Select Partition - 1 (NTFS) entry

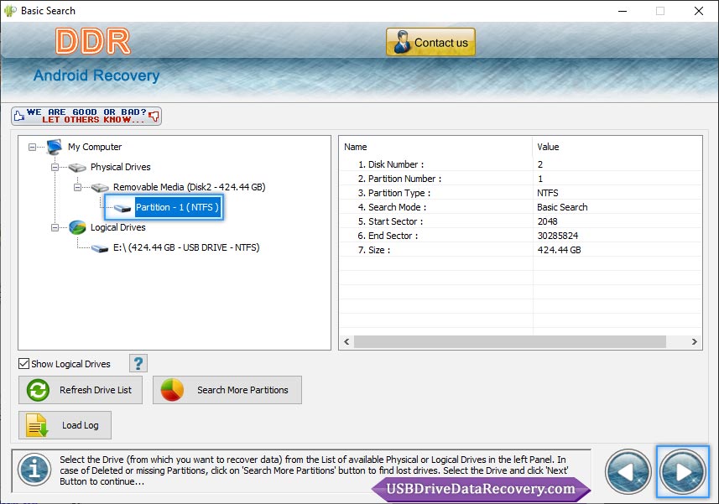point(177,207)
